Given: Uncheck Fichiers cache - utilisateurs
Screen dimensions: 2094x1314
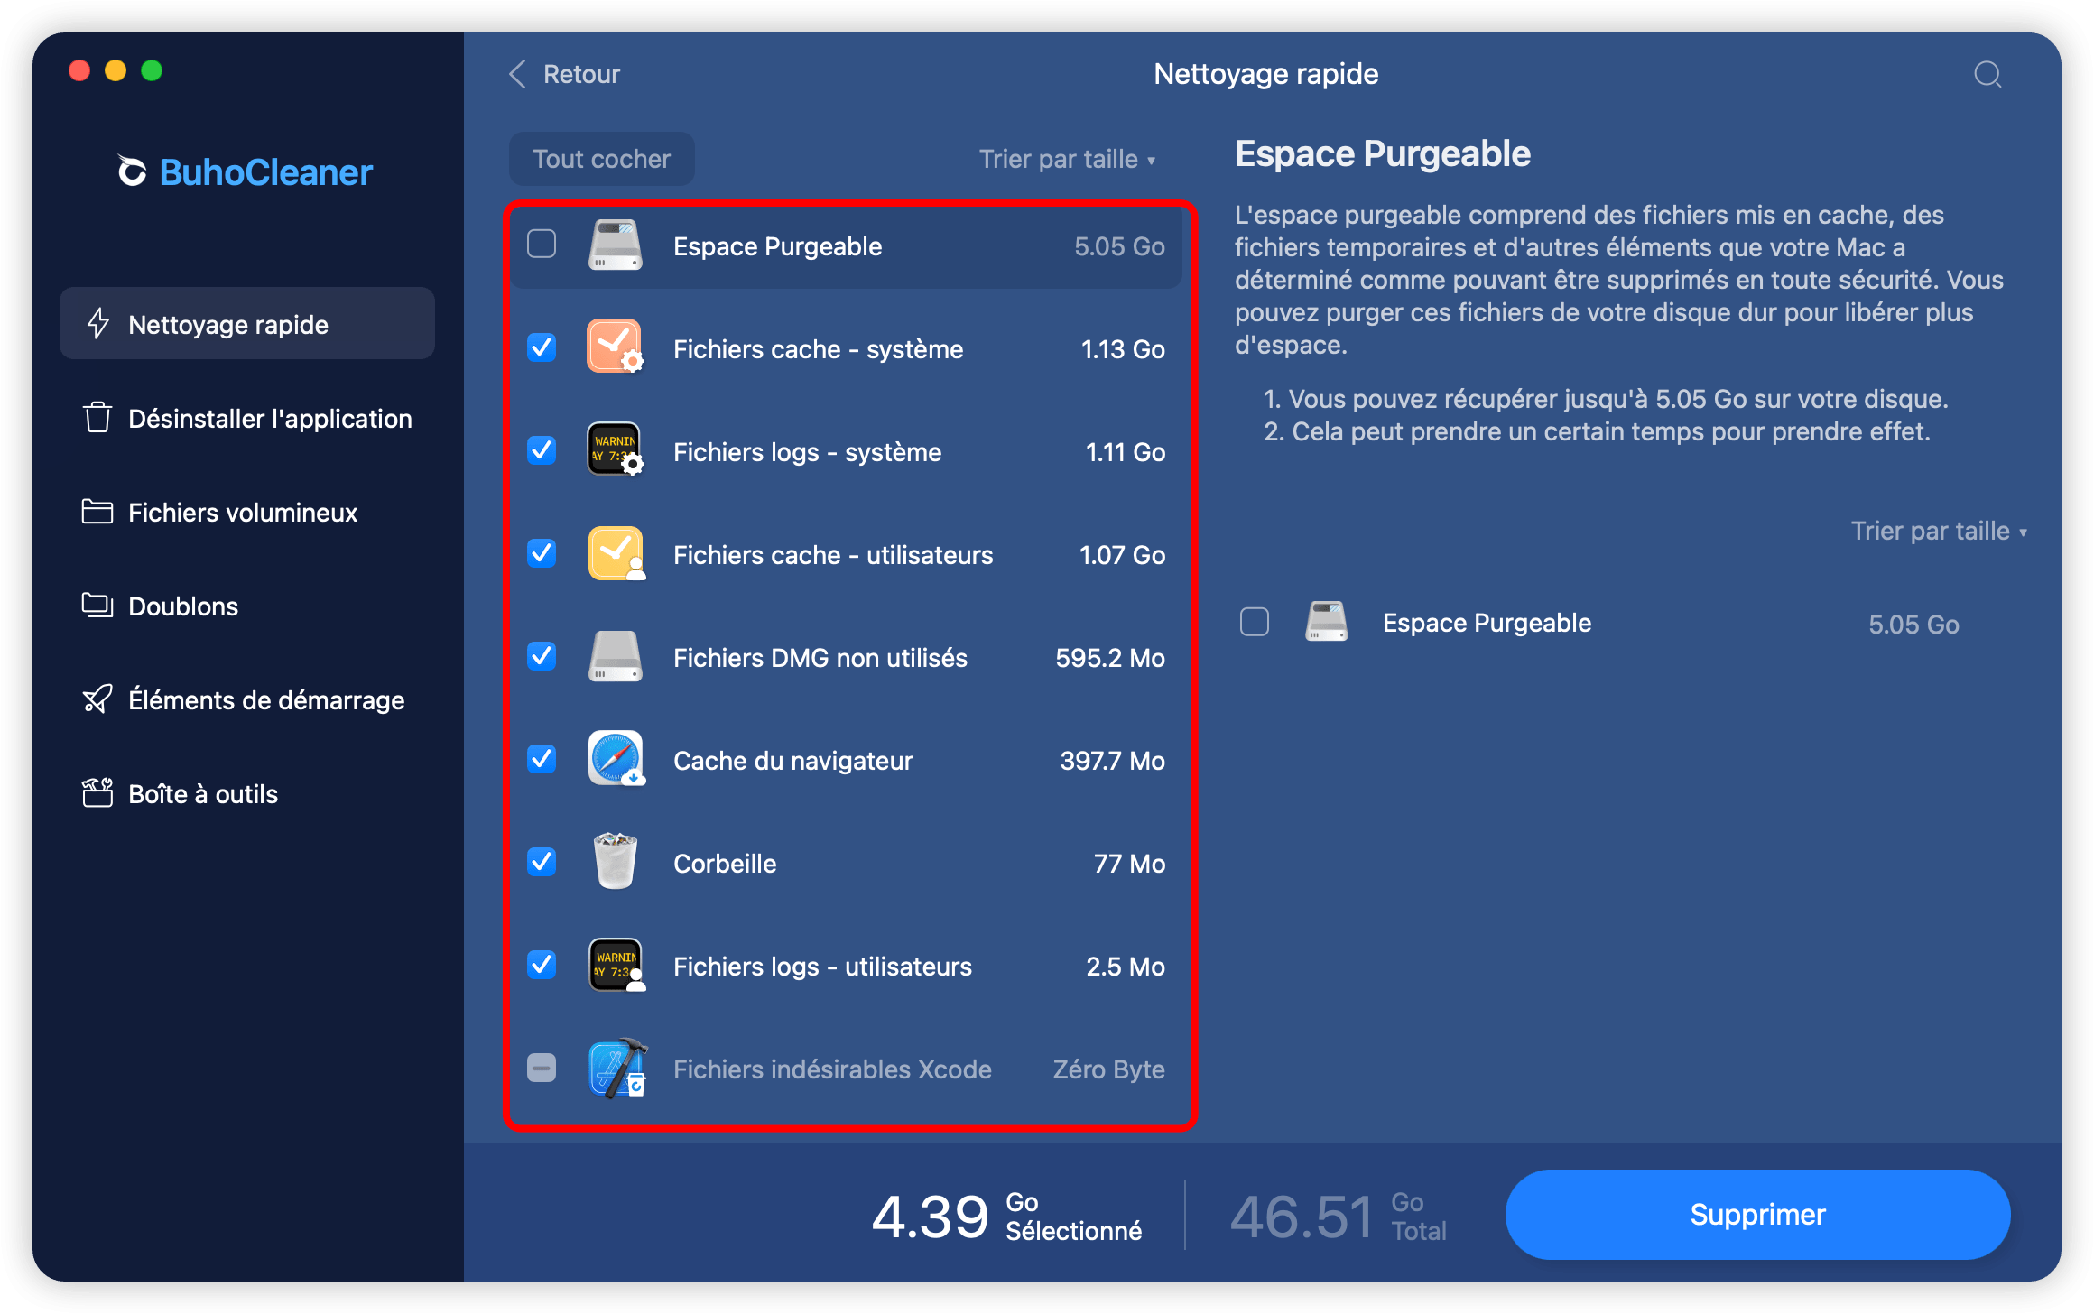Looking at the screenshot, I should (x=542, y=552).
